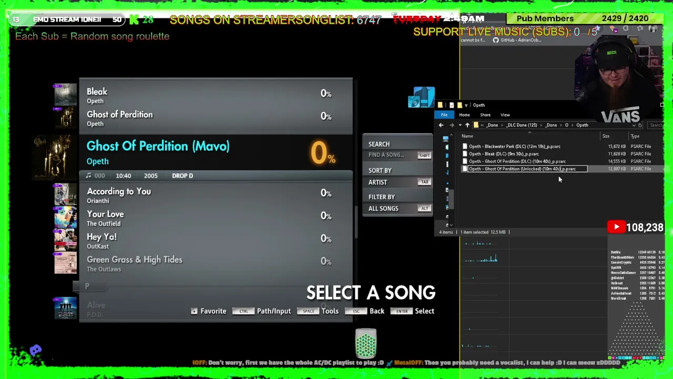Select Green Grass & High Tides song
Screen dimensions: 673x379
coord(216,263)
